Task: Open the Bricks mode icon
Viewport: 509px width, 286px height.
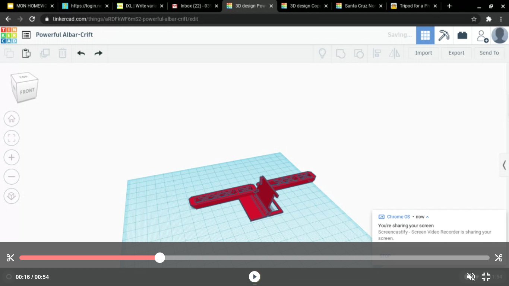Action: [462, 35]
